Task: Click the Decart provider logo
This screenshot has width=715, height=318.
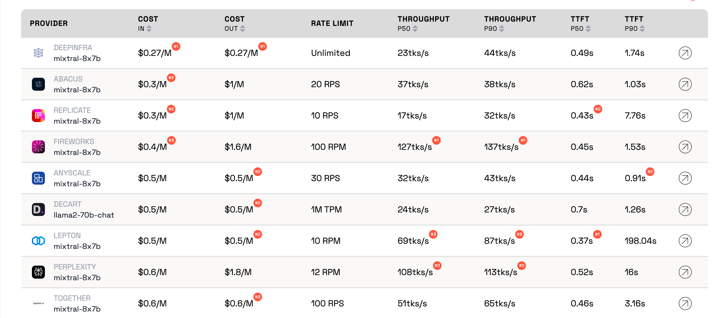Action: click(x=38, y=209)
